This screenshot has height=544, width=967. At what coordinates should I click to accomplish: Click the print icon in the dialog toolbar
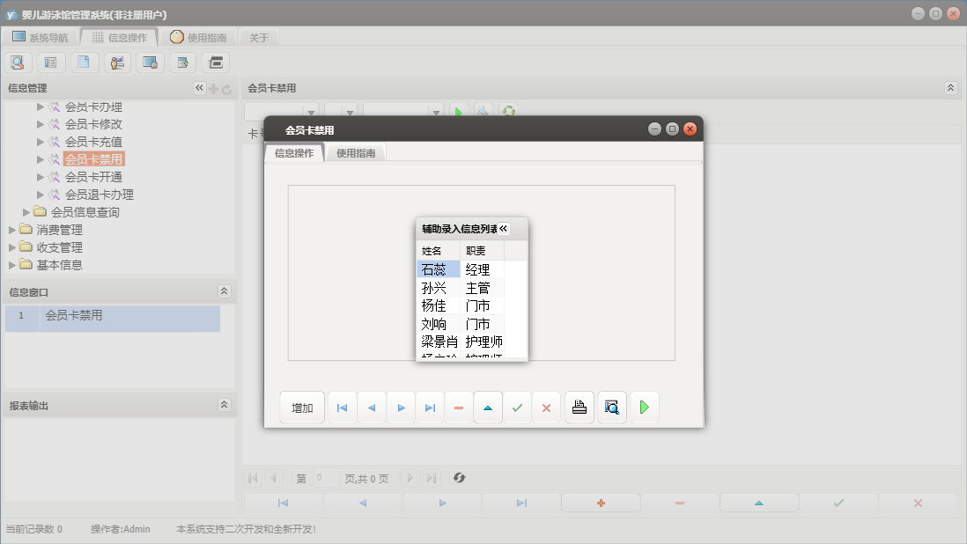[x=579, y=408]
